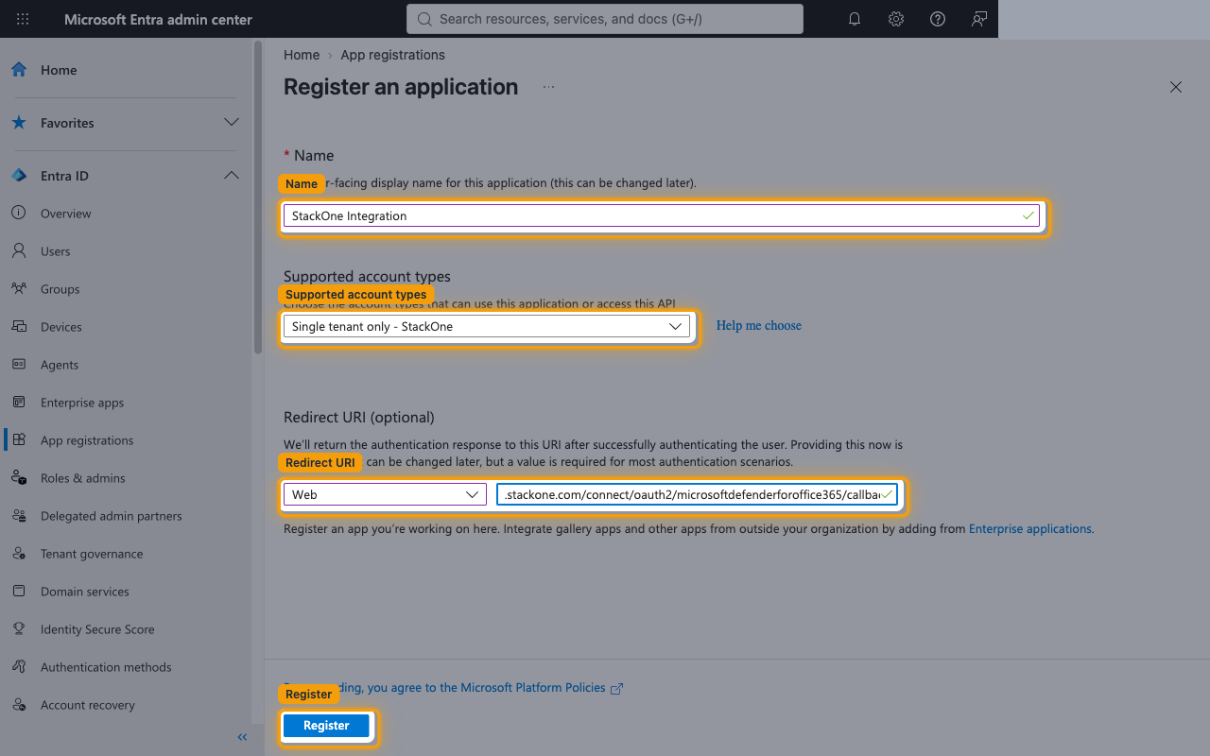The width and height of the screenshot is (1210, 756).
Task: Click the Register button
Action: click(x=326, y=726)
